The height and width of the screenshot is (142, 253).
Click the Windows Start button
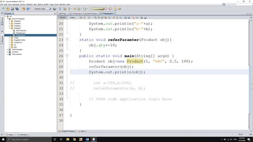(x=3, y=139)
